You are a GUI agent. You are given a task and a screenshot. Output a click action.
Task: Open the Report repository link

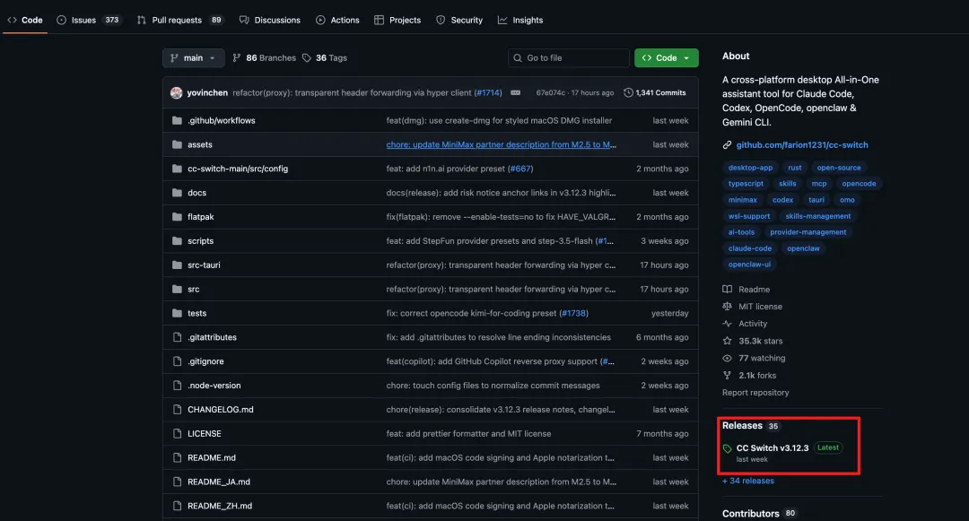coord(755,393)
